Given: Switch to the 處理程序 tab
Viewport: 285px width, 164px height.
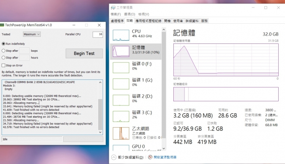Looking at the screenshot, I should pos(117,21).
